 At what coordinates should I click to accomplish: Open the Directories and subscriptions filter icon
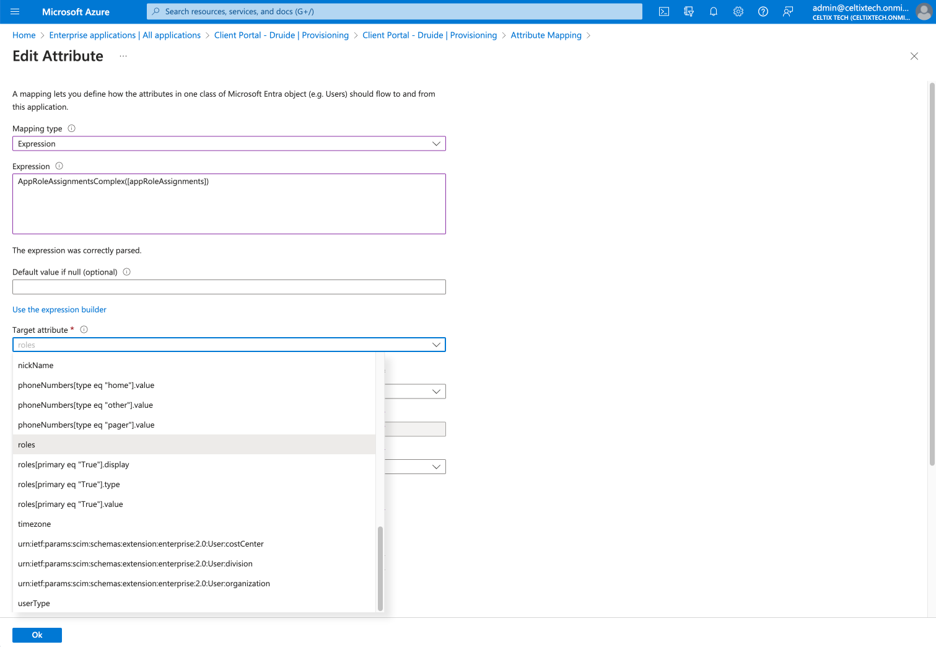[689, 12]
